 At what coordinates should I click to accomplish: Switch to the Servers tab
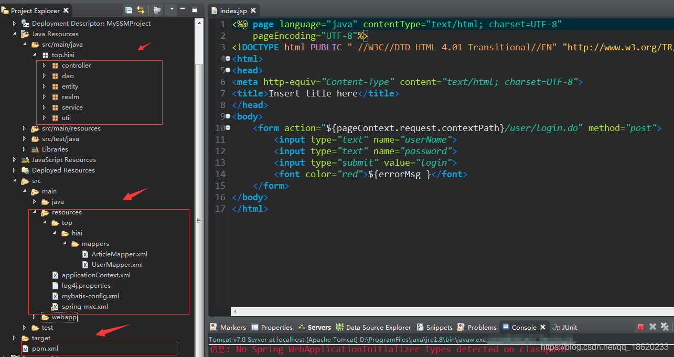pyautogui.click(x=315, y=327)
